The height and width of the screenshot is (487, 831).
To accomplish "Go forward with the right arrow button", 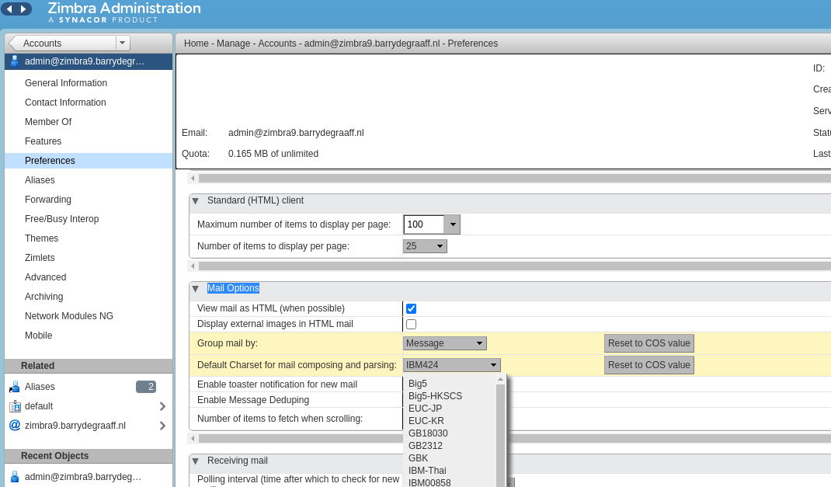I will coord(23,9).
